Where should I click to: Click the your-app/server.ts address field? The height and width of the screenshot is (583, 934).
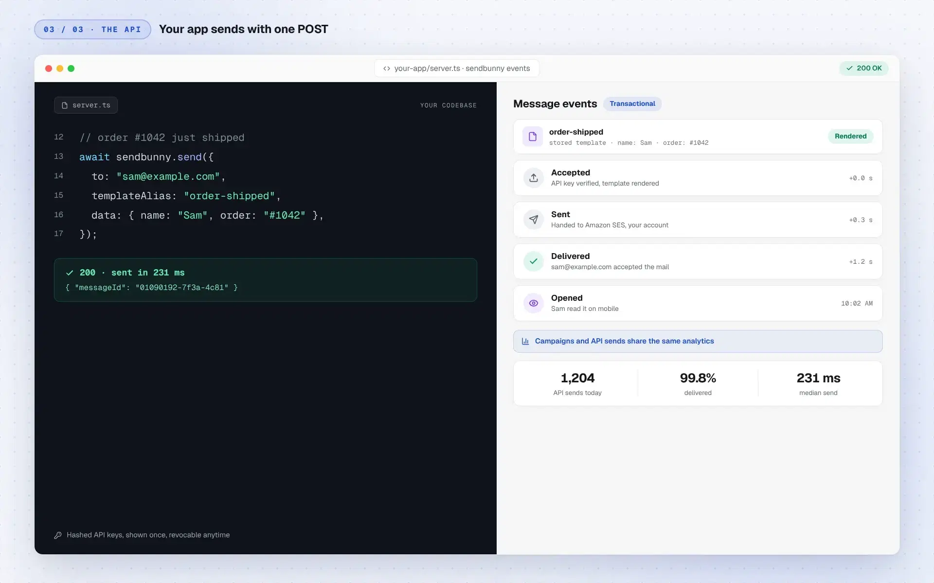pyautogui.click(x=456, y=69)
